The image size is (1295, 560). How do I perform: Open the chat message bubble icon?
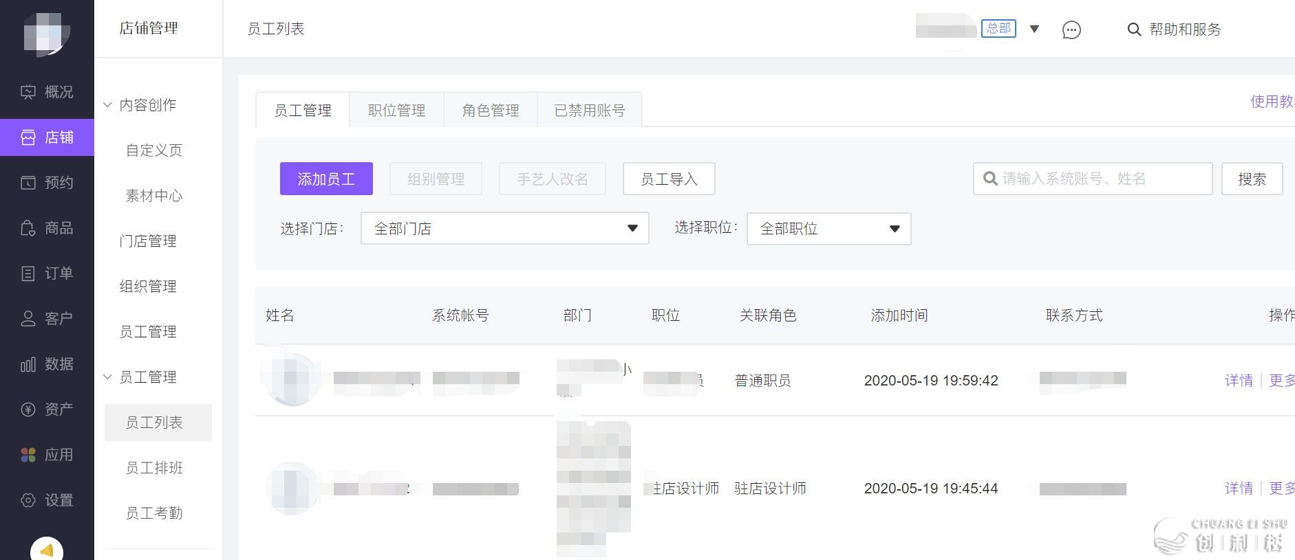[1071, 30]
